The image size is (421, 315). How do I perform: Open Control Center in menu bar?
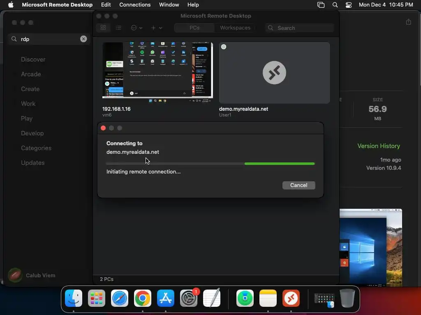tap(349, 5)
